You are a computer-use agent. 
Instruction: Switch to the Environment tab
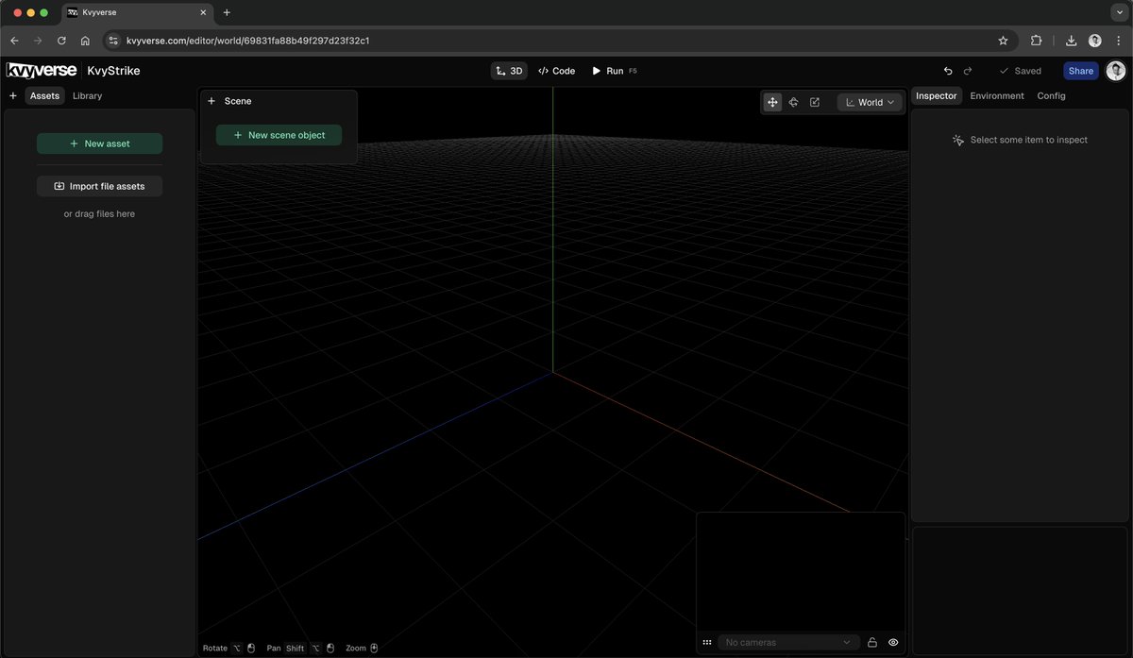tap(997, 95)
